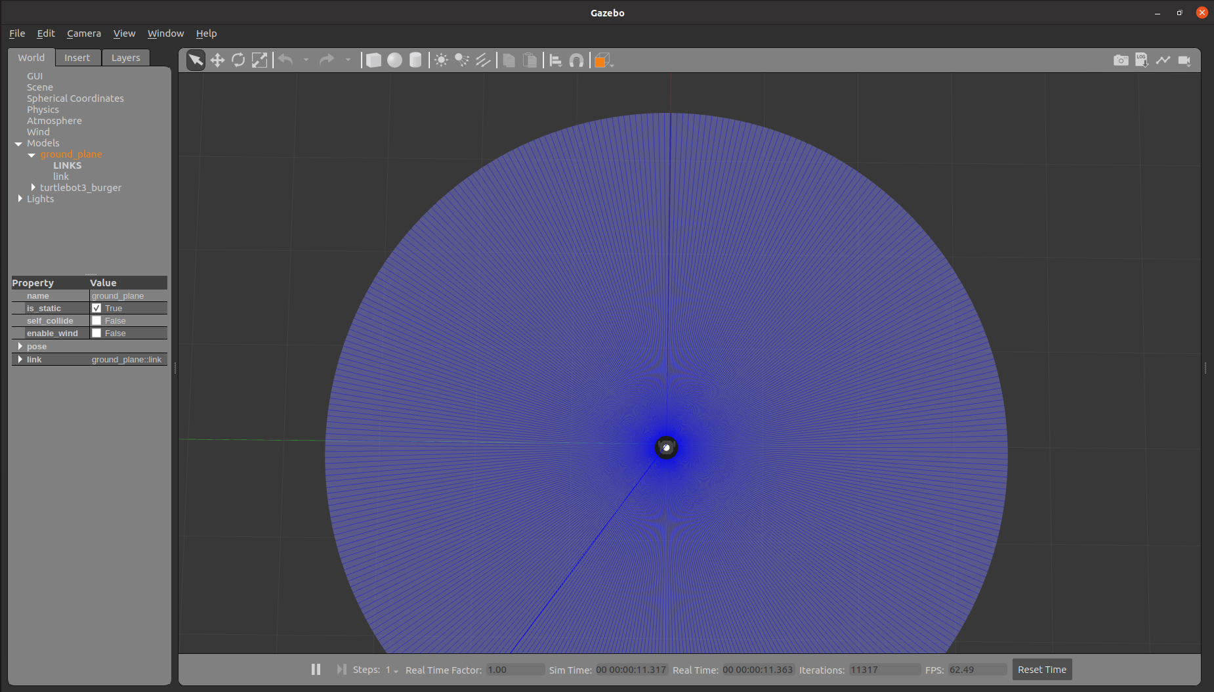1214x692 pixels.
Task: Select Spherical Coordinates item
Action: coord(75,98)
